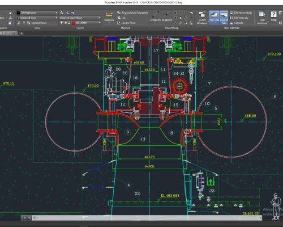Expand the User Interface panel title
The image size is (283, 227).
point(231,28)
